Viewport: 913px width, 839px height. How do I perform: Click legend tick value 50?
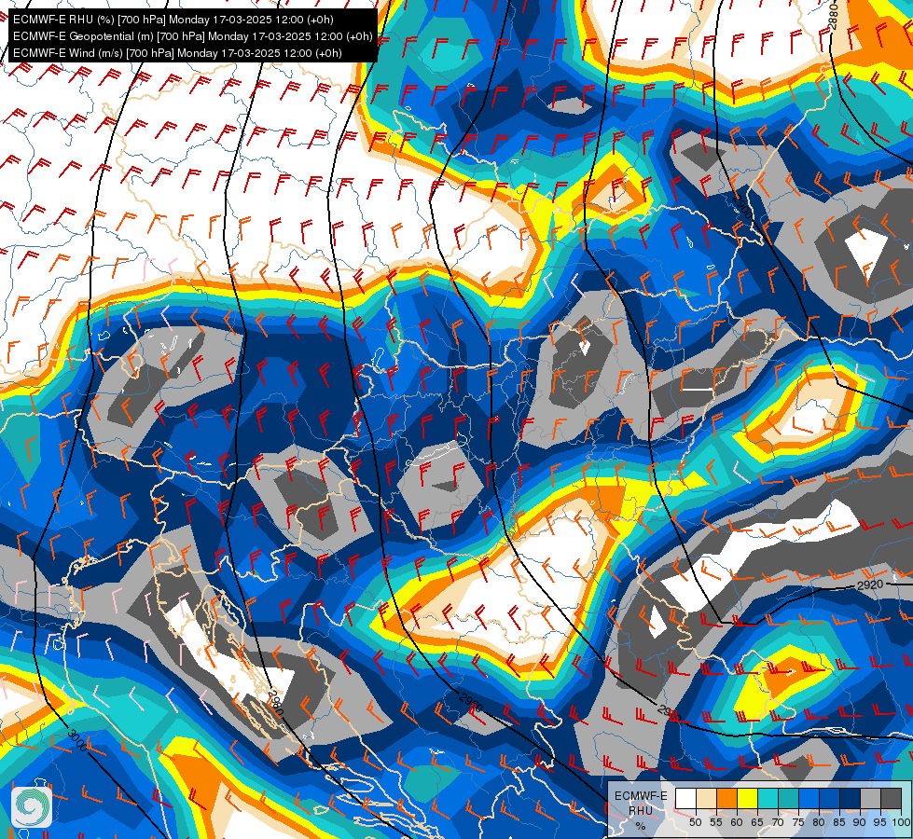695,823
